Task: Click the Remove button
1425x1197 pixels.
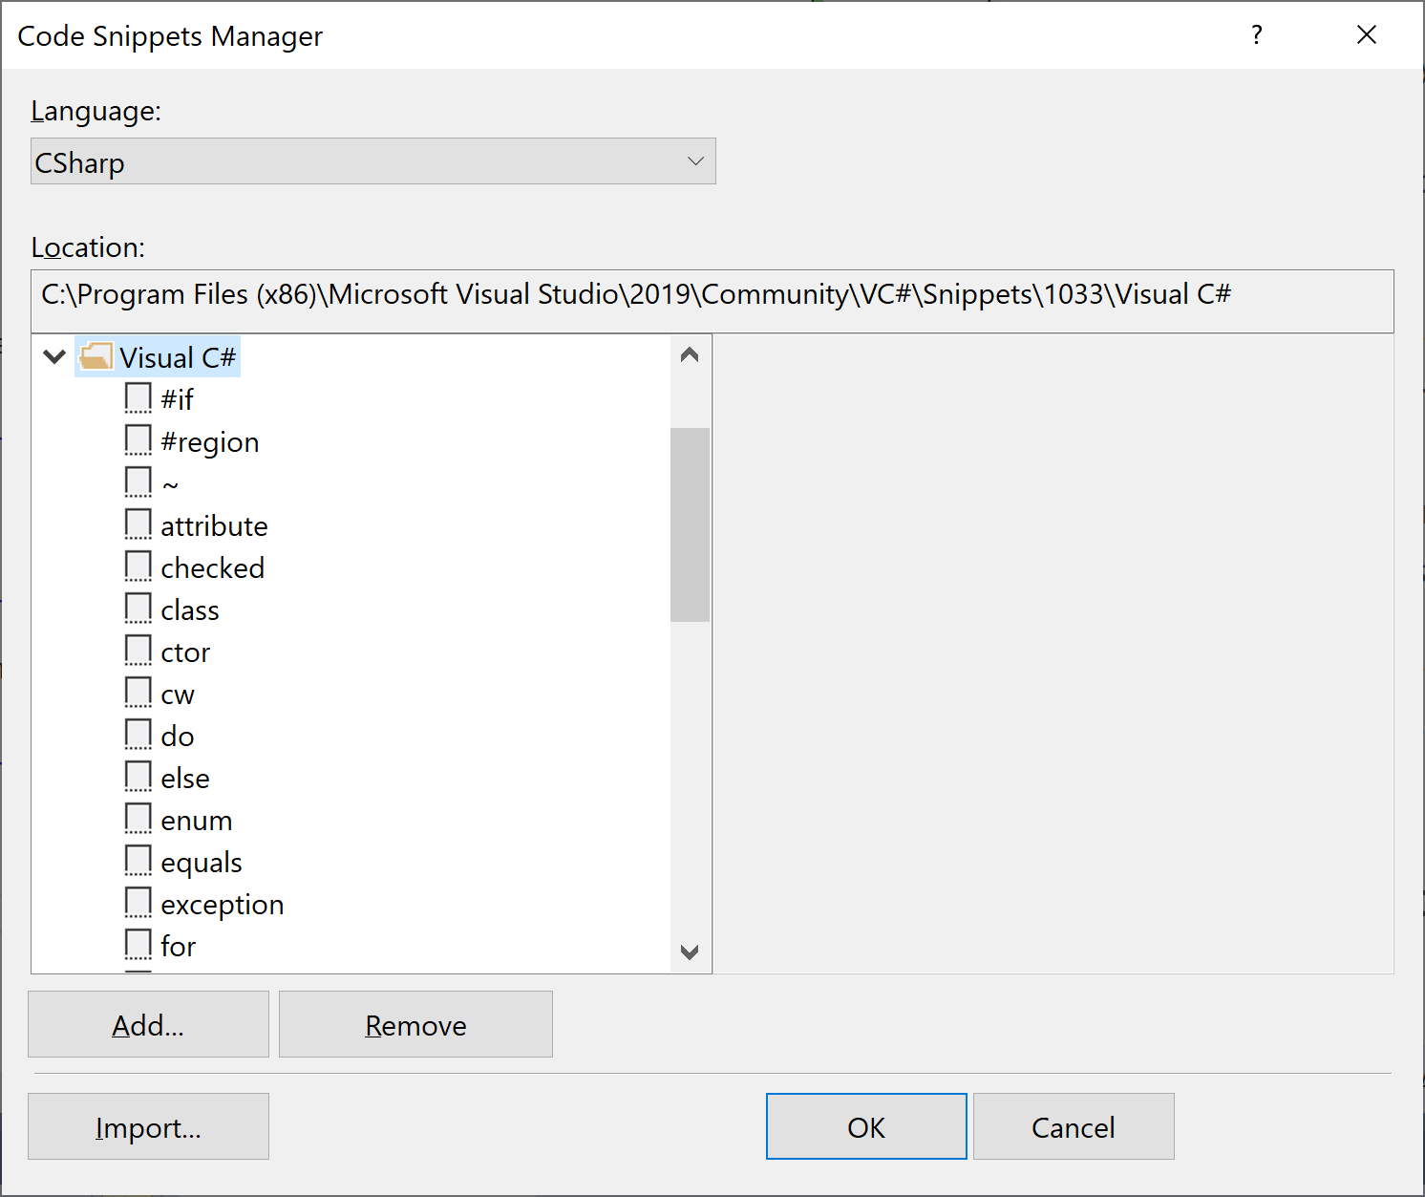Action: click(x=415, y=1024)
